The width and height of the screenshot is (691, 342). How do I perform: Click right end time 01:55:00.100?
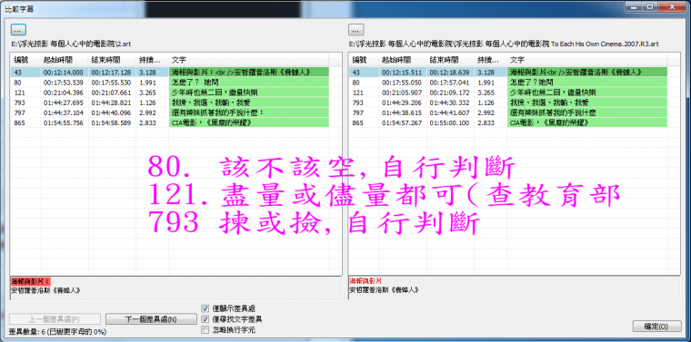[x=449, y=122]
